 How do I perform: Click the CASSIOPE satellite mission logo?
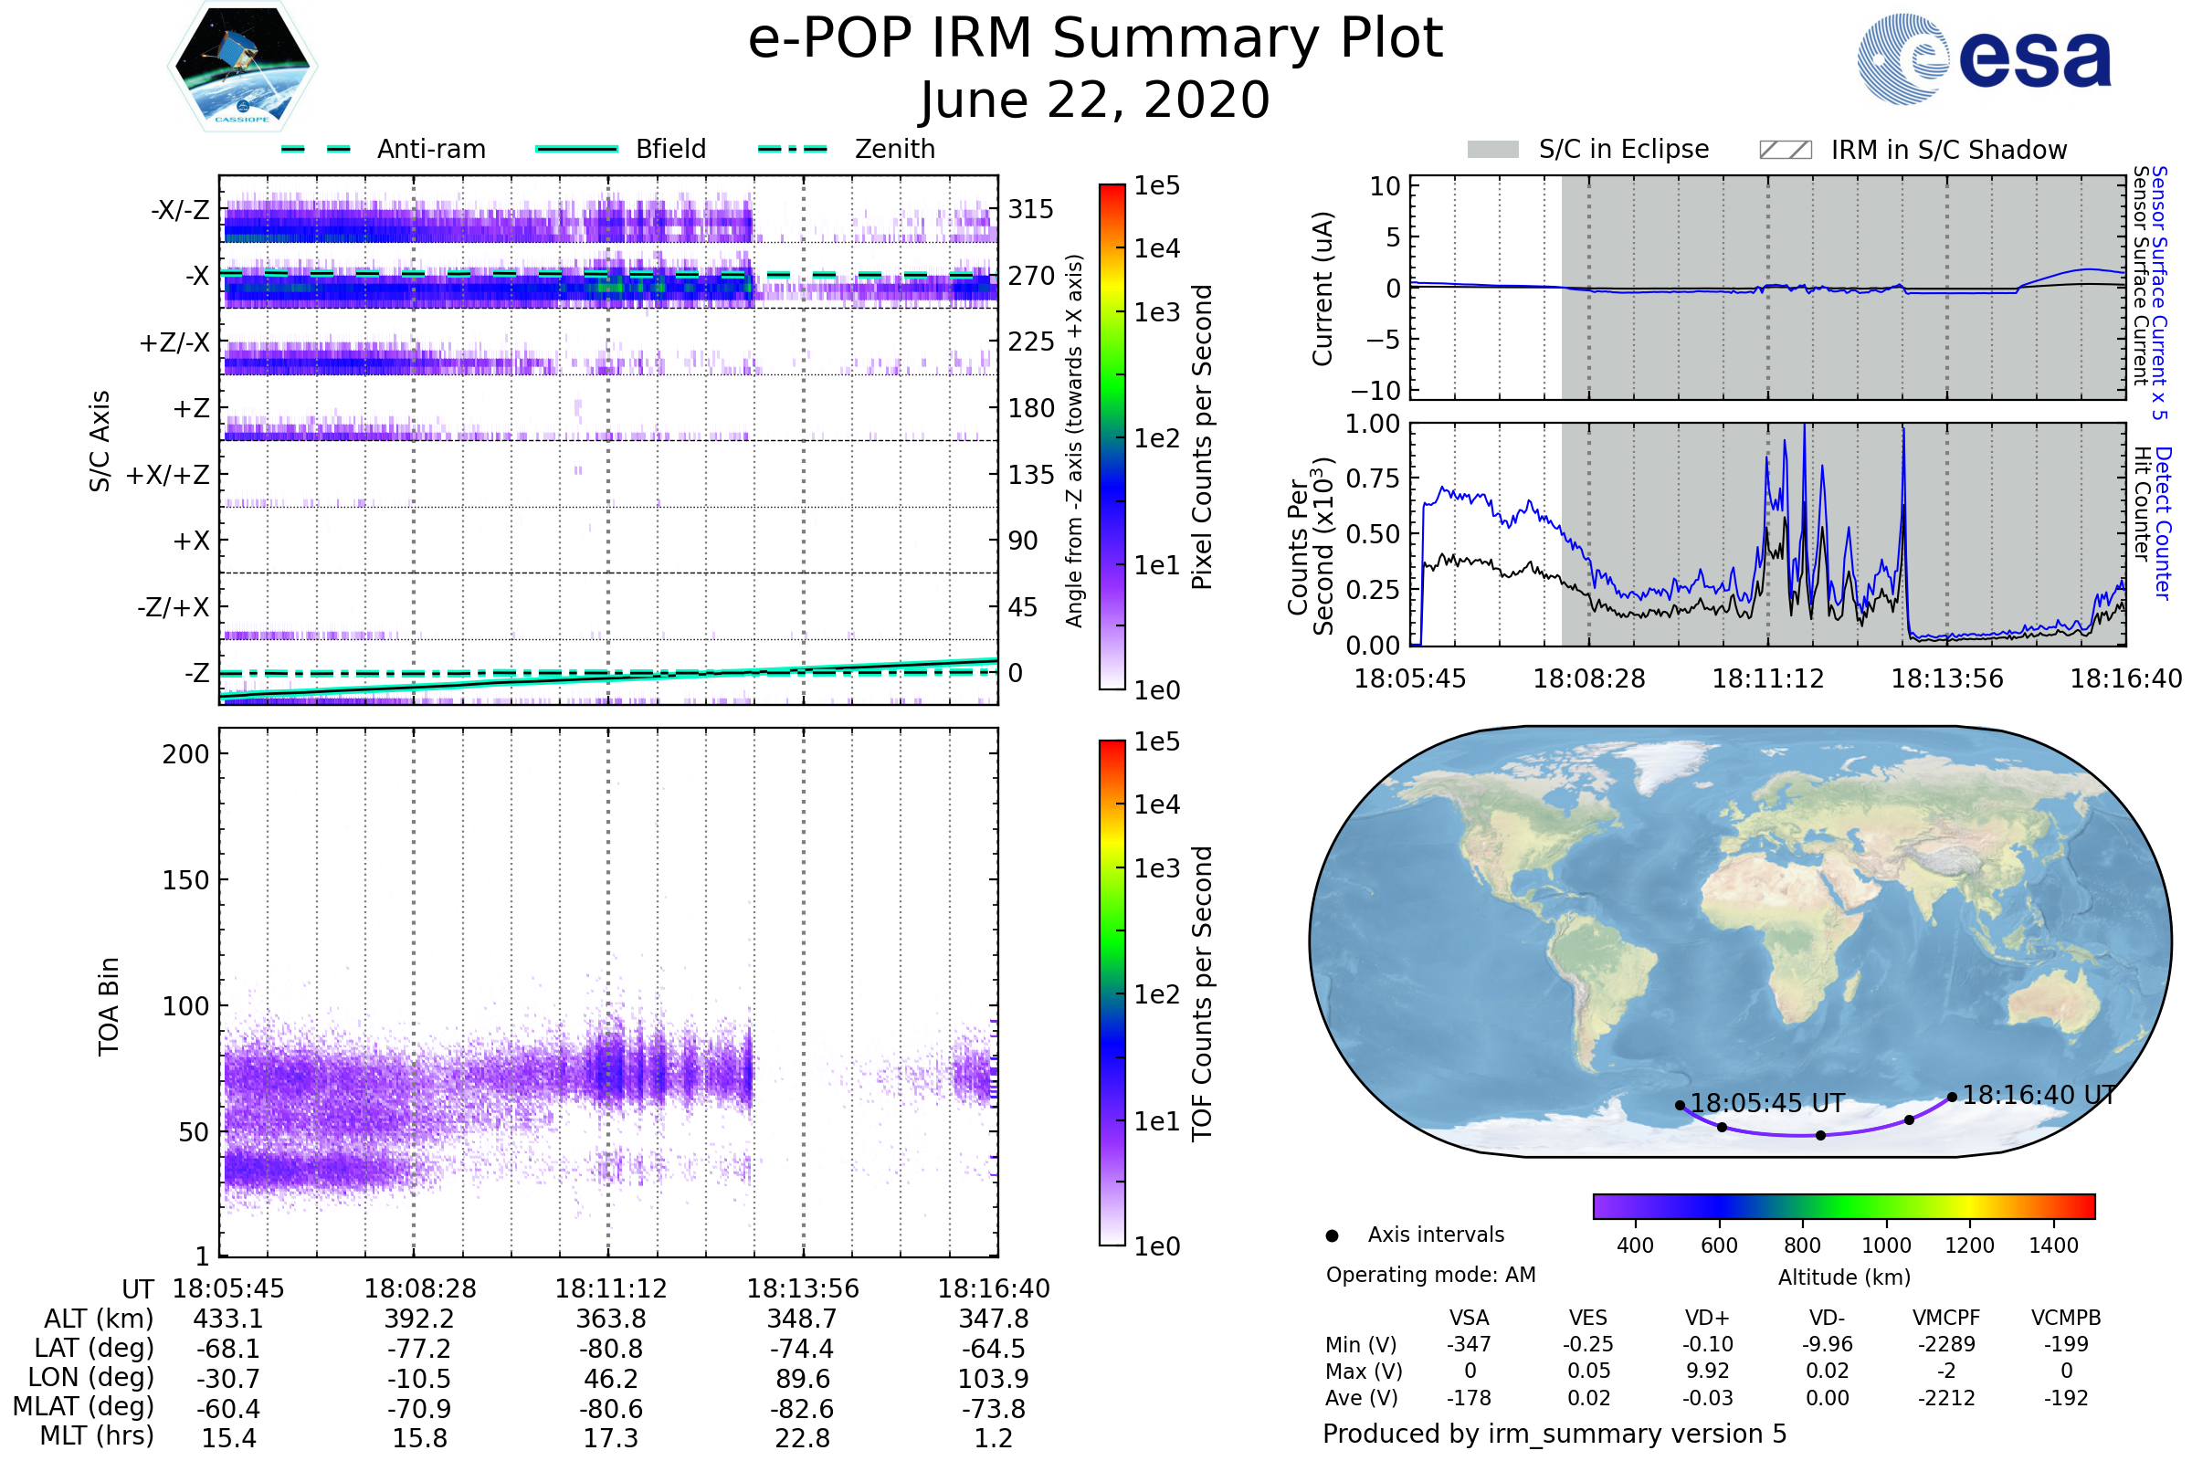pos(242,67)
